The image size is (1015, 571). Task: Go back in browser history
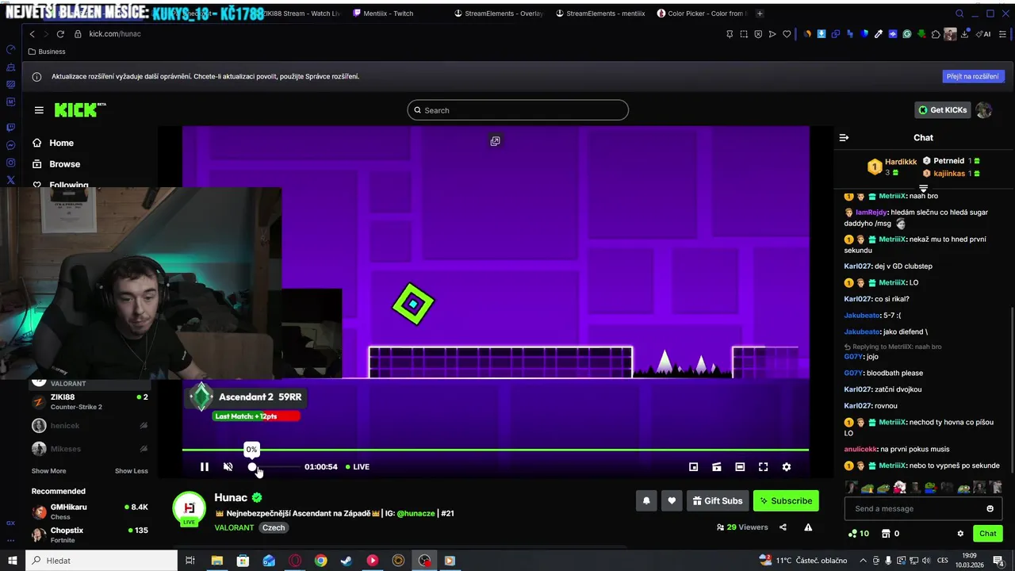(32, 34)
